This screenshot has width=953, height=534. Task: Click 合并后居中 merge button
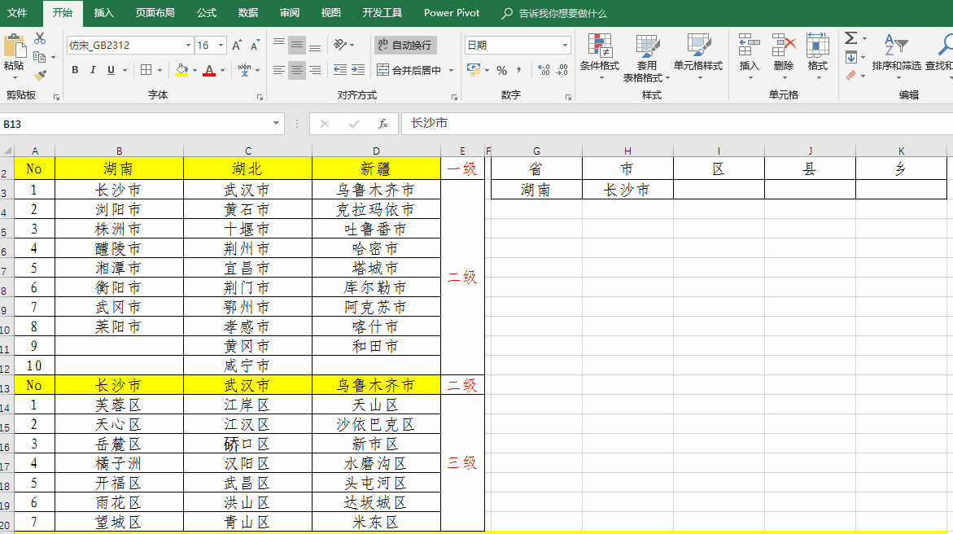(409, 71)
